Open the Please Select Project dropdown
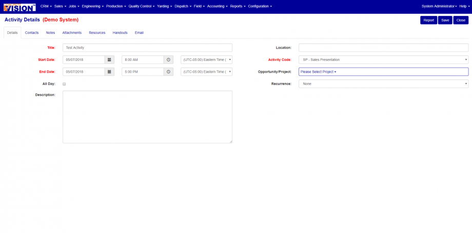 pos(384,72)
